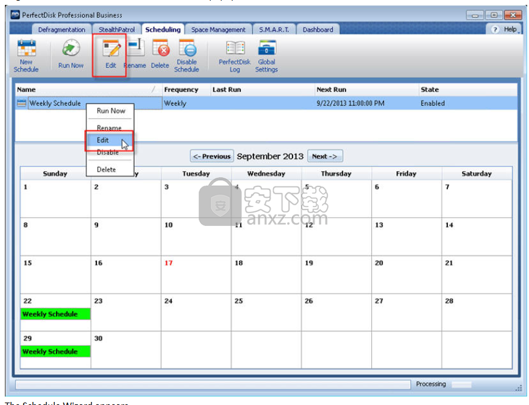Switch to the Defragmentation tab

pos(62,30)
